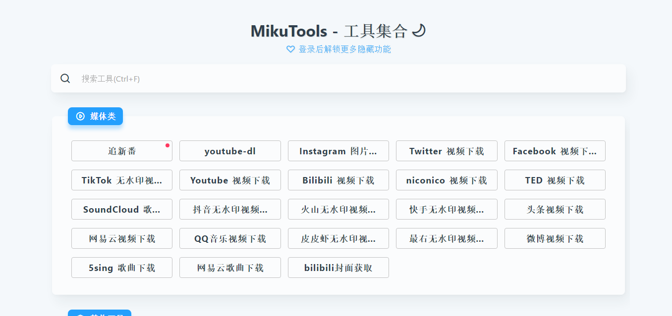Open the youtube-dl tool

[230, 151]
